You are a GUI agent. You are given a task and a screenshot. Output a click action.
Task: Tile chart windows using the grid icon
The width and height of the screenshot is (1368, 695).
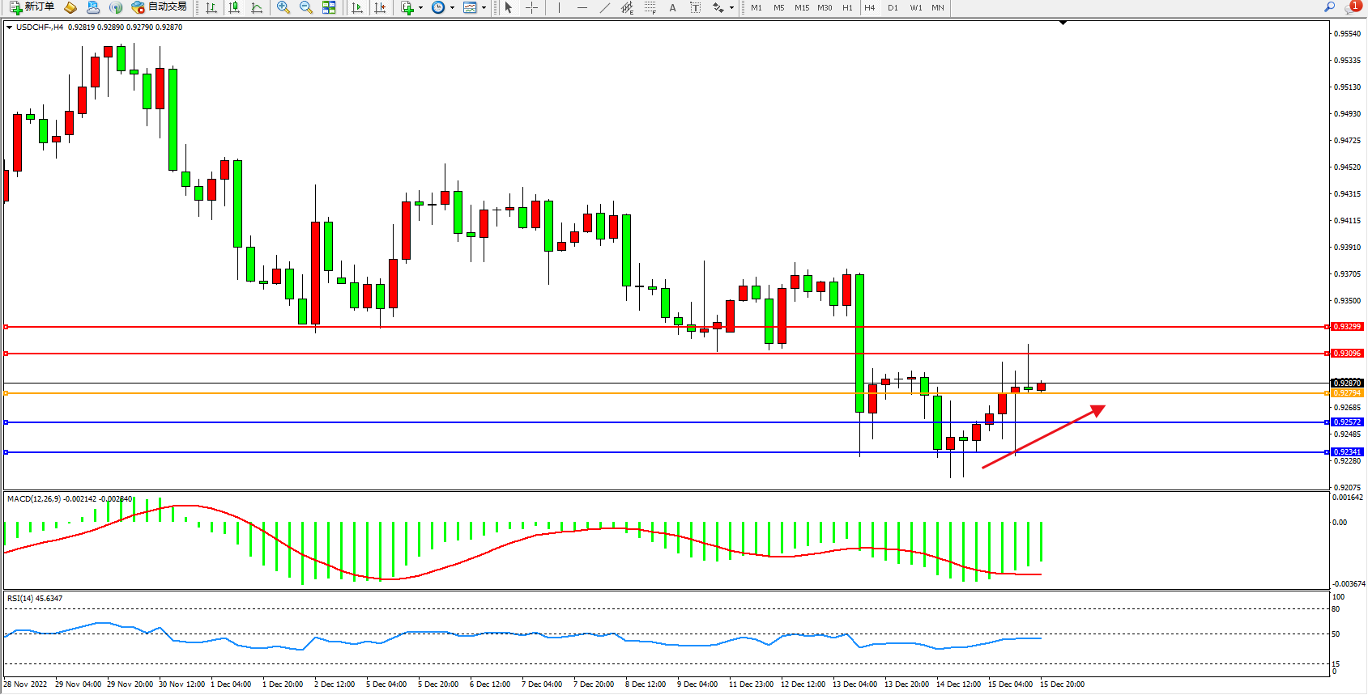tap(329, 7)
